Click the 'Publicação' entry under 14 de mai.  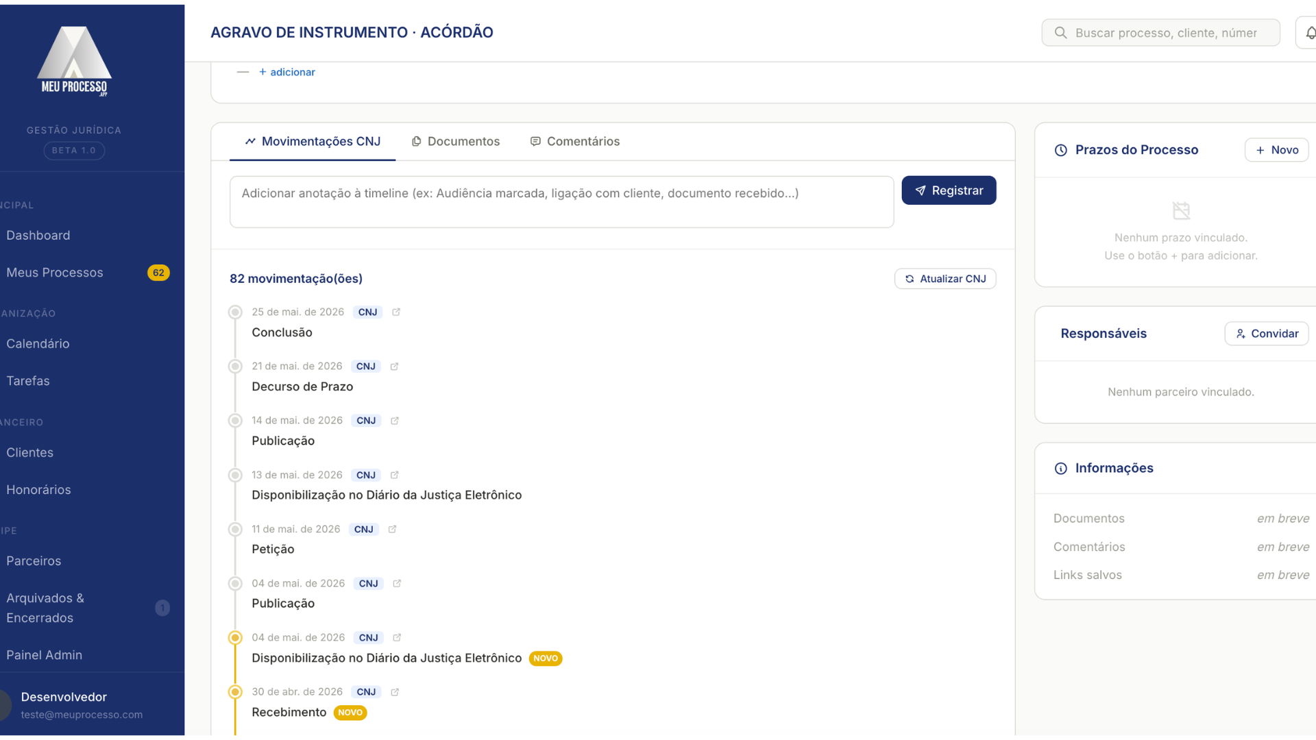283,441
